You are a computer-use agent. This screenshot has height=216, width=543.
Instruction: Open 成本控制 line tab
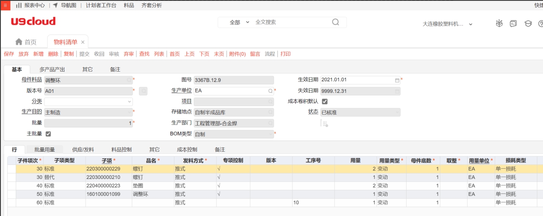pyautogui.click(x=187, y=150)
